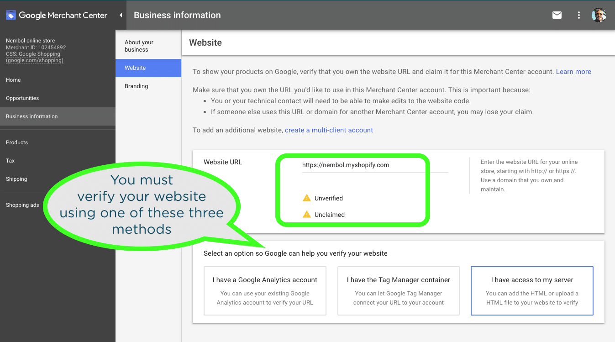The image size is (615, 342).
Task: Click the Merchant ID: 102454892 text
Action: click(x=36, y=47)
